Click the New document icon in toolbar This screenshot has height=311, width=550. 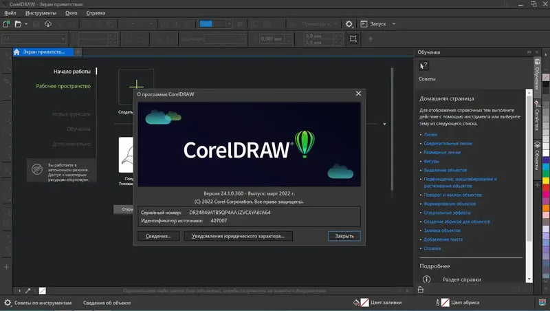6,24
